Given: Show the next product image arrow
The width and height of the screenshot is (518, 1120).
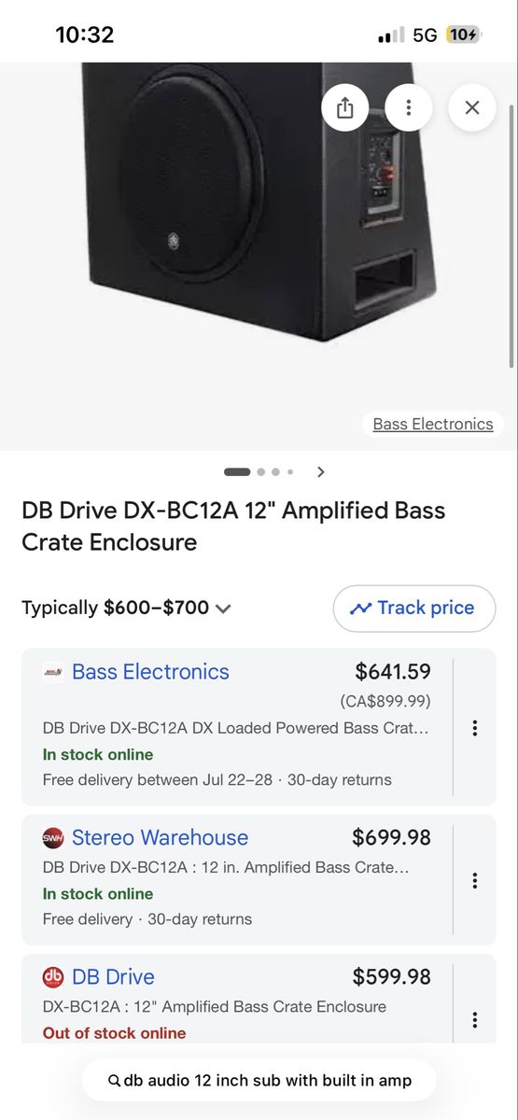Looking at the screenshot, I should (x=321, y=472).
